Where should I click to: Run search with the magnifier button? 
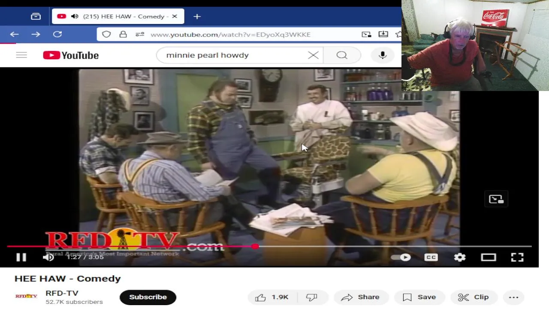point(342,55)
